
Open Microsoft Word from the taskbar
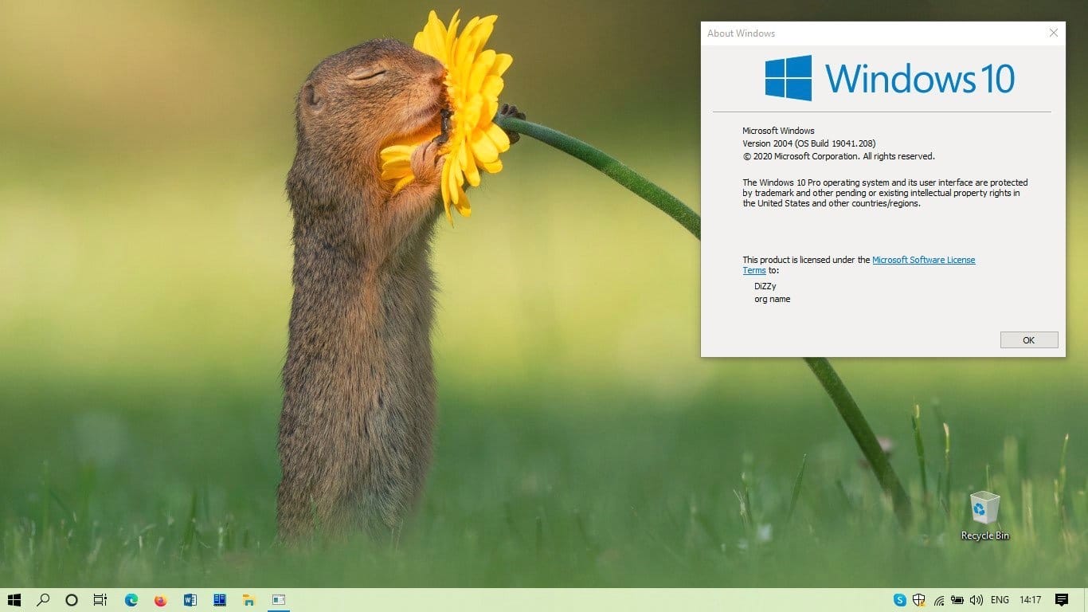(x=190, y=600)
